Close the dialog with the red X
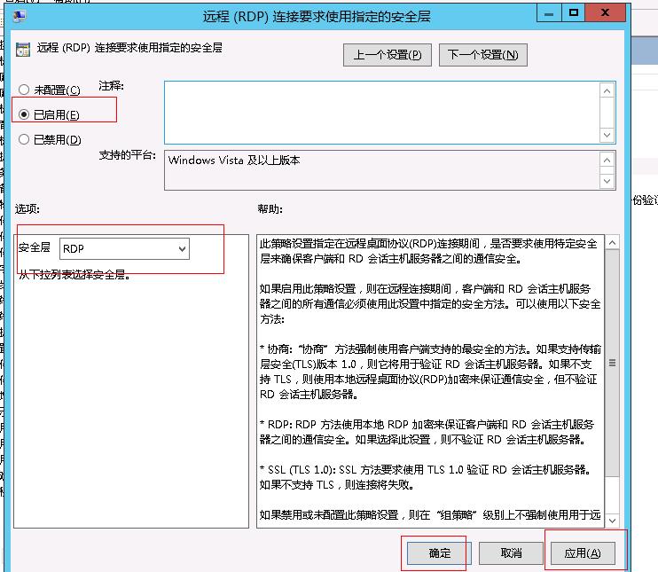 click(608, 13)
